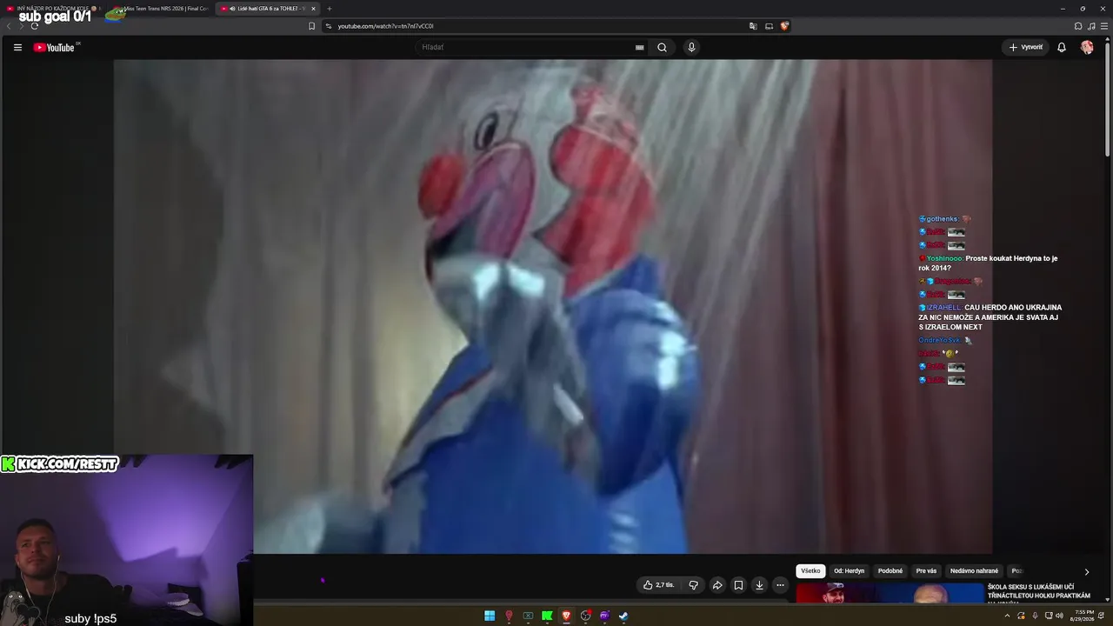Open the Windows Start menu
This screenshot has width=1113, height=626.
[x=490, y=616]
